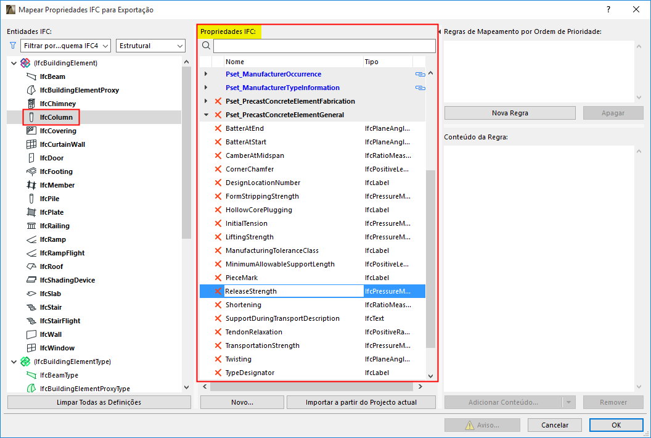Select the SupportDuringTransportDescription row
Viewport: 651px width, 438px height.
click(x=312, y=318)
